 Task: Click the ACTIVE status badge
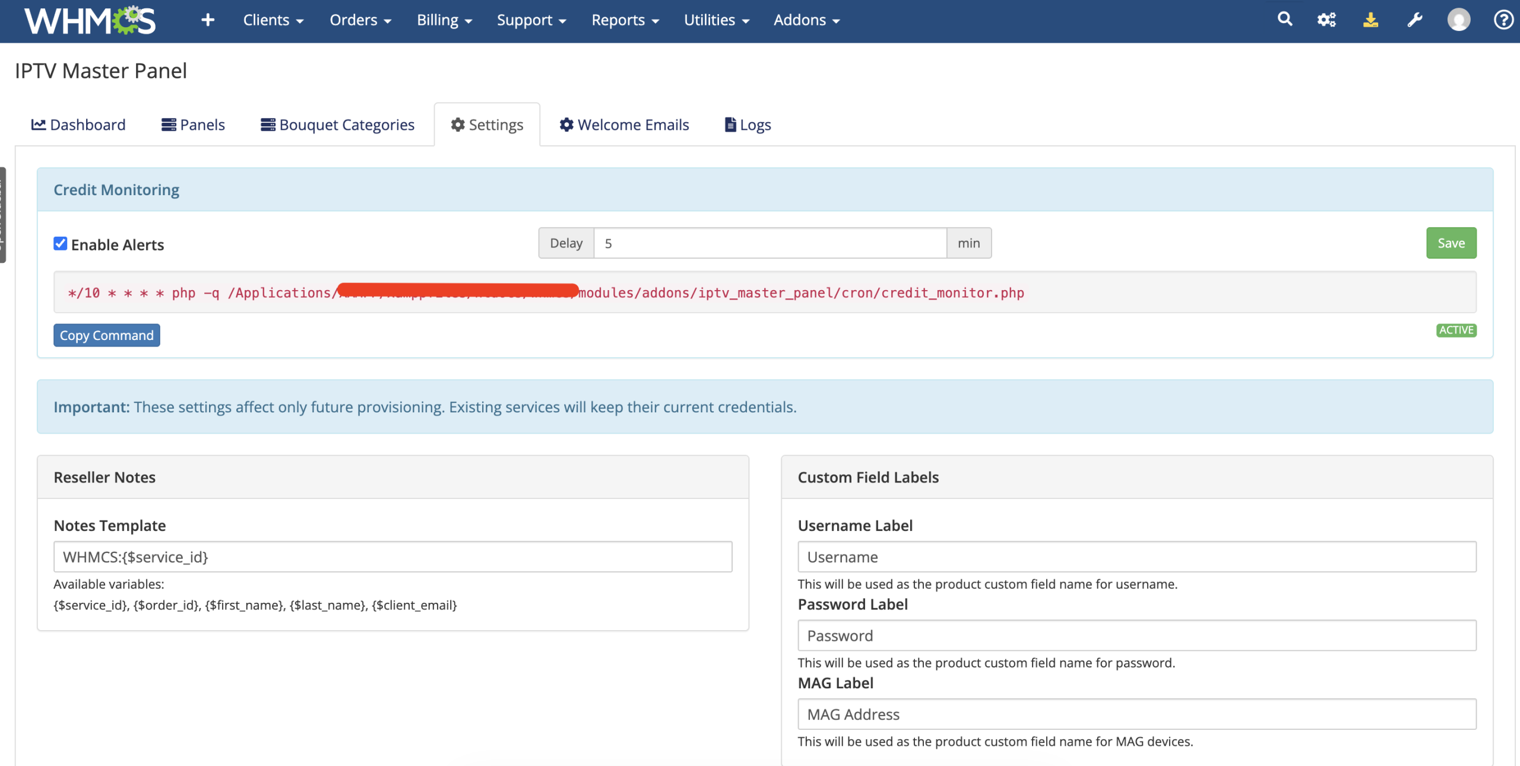[x=1456, y=330]
